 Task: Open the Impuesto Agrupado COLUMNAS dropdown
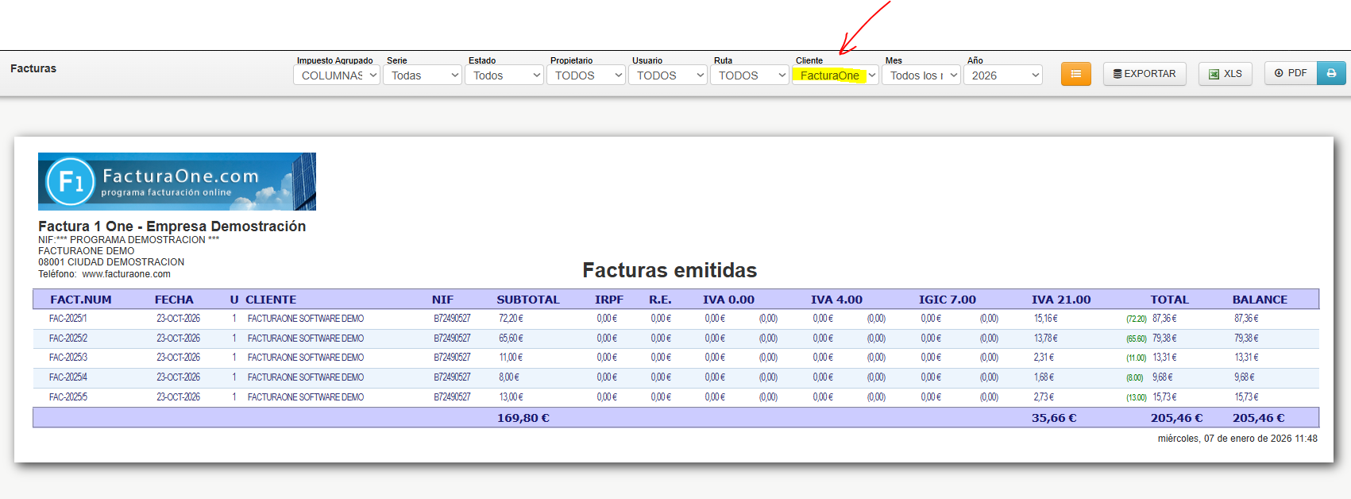(337, 75)
